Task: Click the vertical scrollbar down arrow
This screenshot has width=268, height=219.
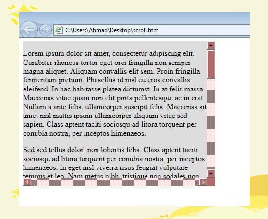Action: [x=211, y=174]
